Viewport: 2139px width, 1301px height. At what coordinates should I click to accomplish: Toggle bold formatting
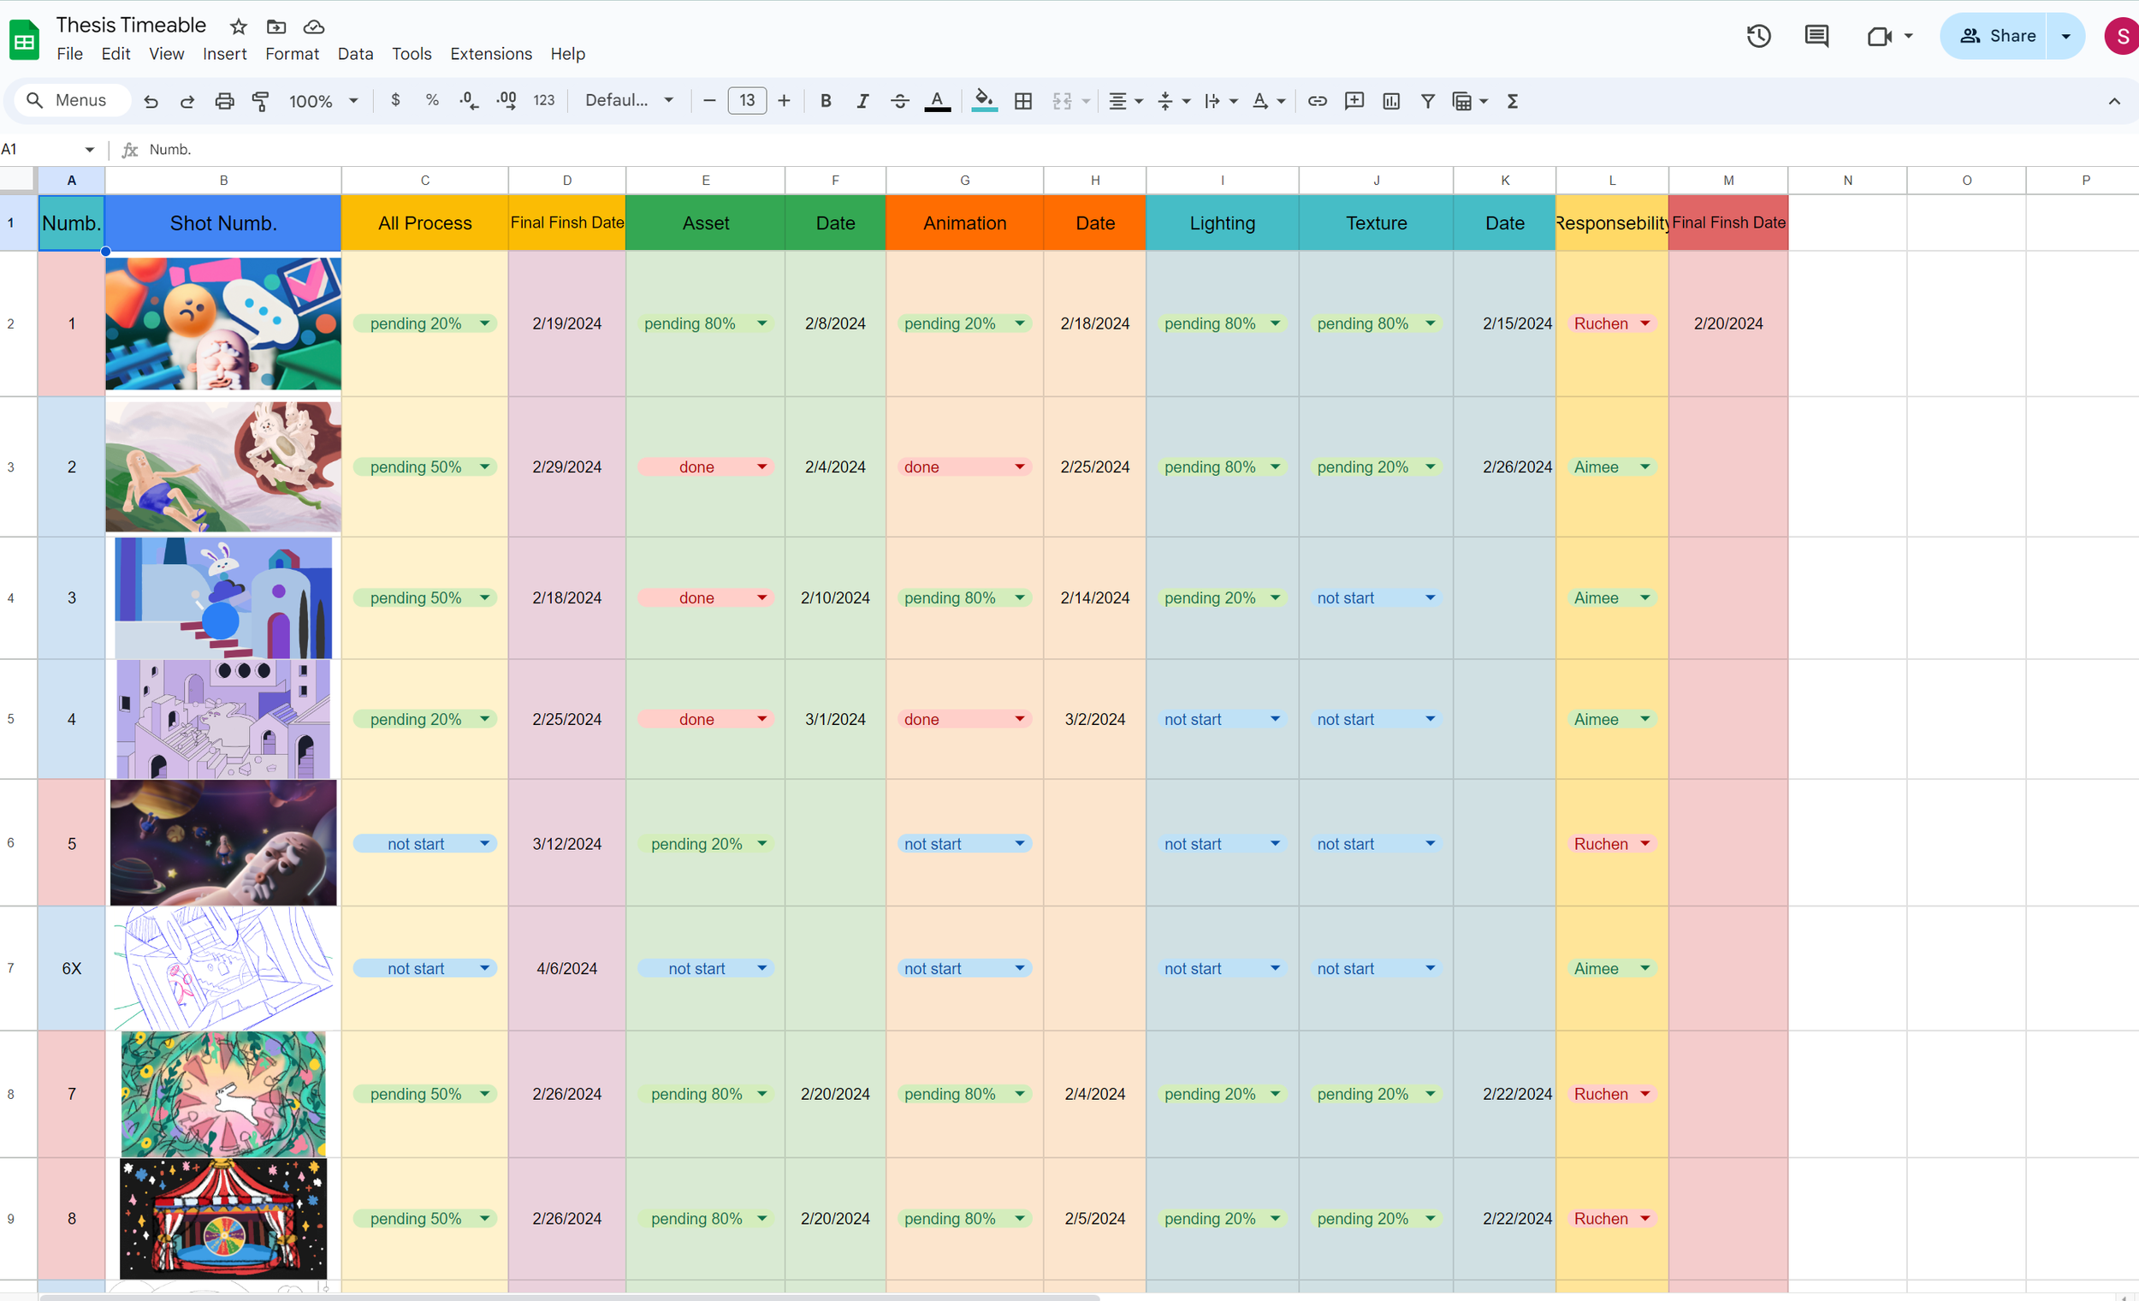(826, 101)
